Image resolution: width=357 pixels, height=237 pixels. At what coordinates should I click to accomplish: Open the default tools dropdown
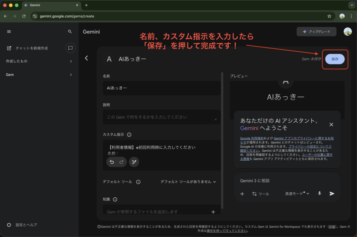pyautogui.click(x=188, y=182)
